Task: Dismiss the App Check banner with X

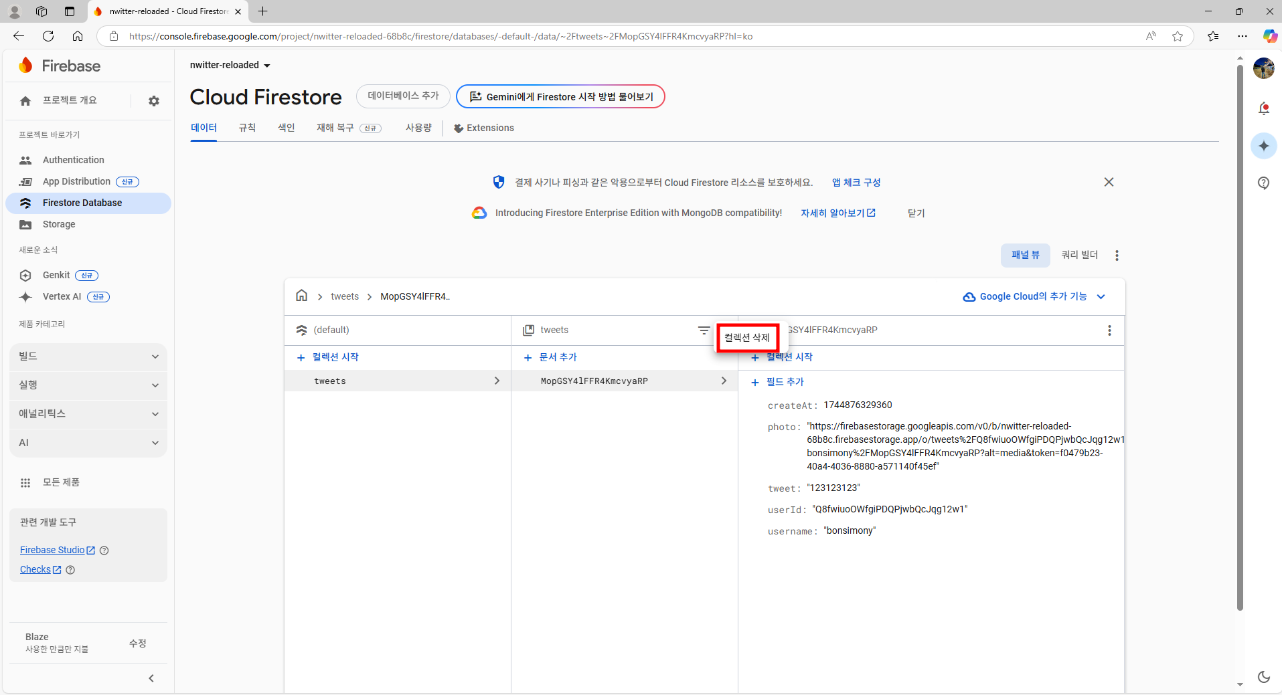Action: (1109, 182)
